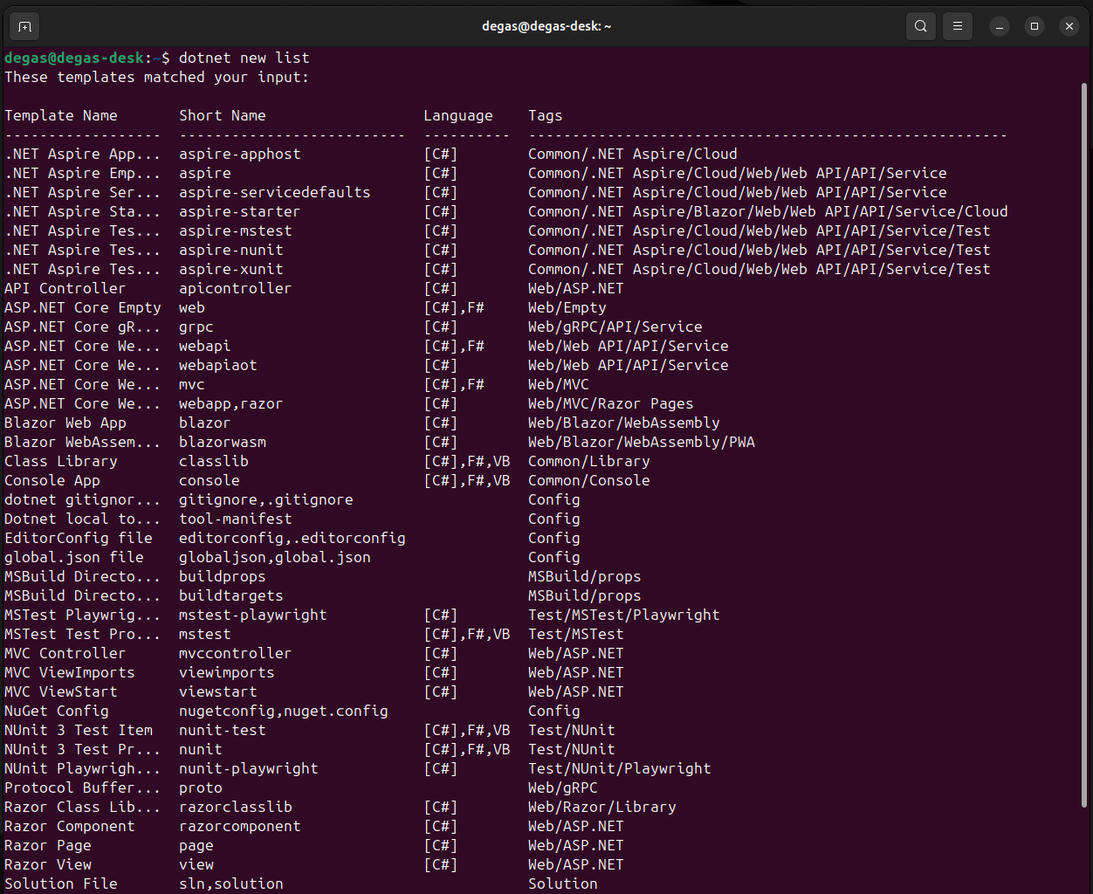Viewport: 1093px width, 894px height.
Task: Select short name 'tool-manifest'
Action: pos(236,519)
